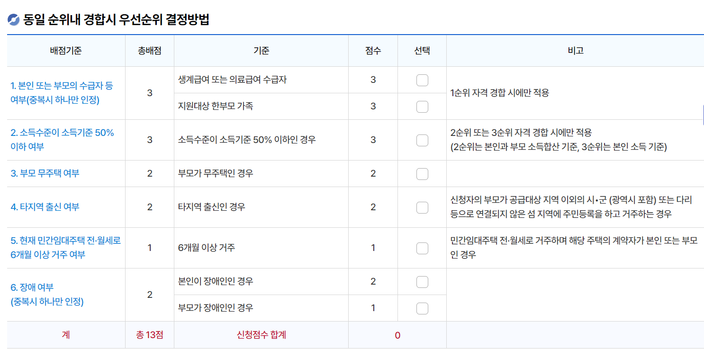
Task: Check the 본인이 장애인인 경우 checkbox
Action: pyautogui.click(x=422, y=281)
